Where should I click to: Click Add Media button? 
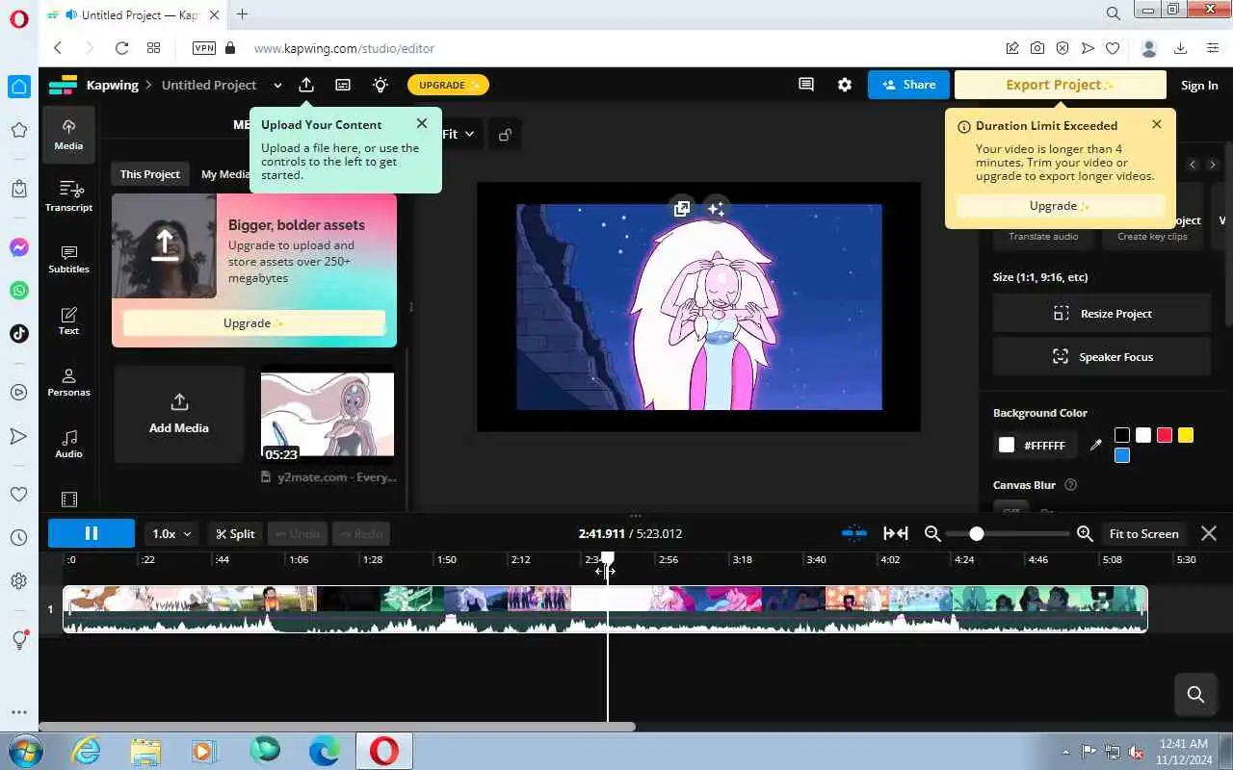(x=179, y=414)
